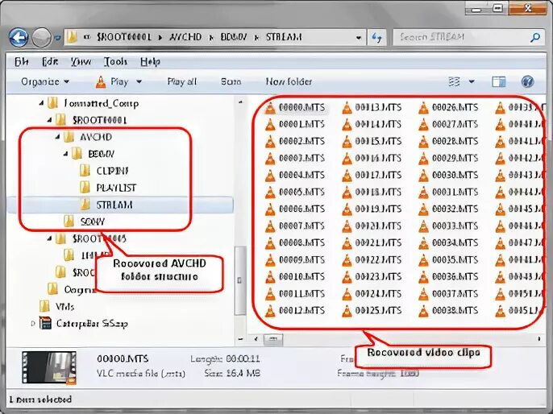Open the File menu

click(22, 62)
